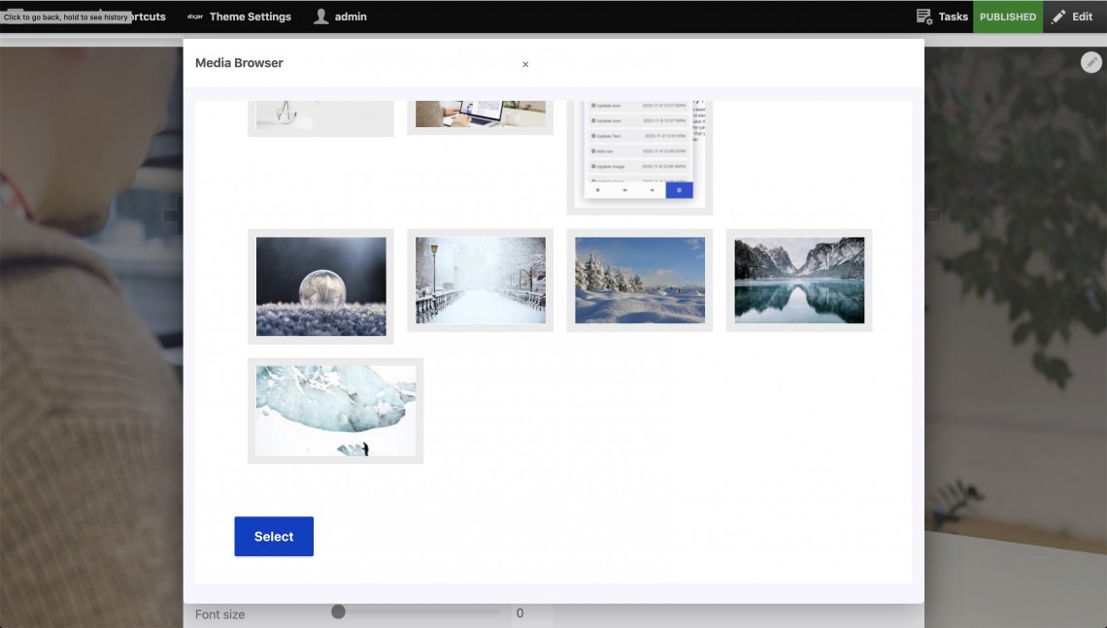Click the Select button
The height and width of the screenshot is (628, 1107).
point(274,536)
